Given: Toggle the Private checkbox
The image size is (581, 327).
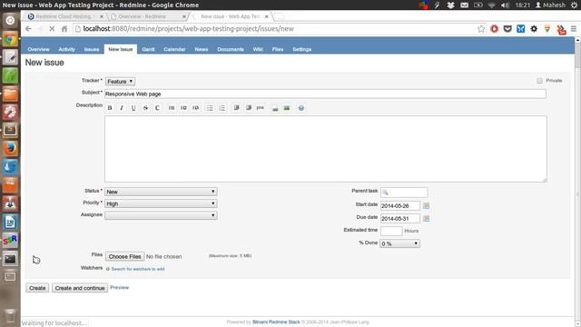Looking at the screenshot, I should [539, 81].
